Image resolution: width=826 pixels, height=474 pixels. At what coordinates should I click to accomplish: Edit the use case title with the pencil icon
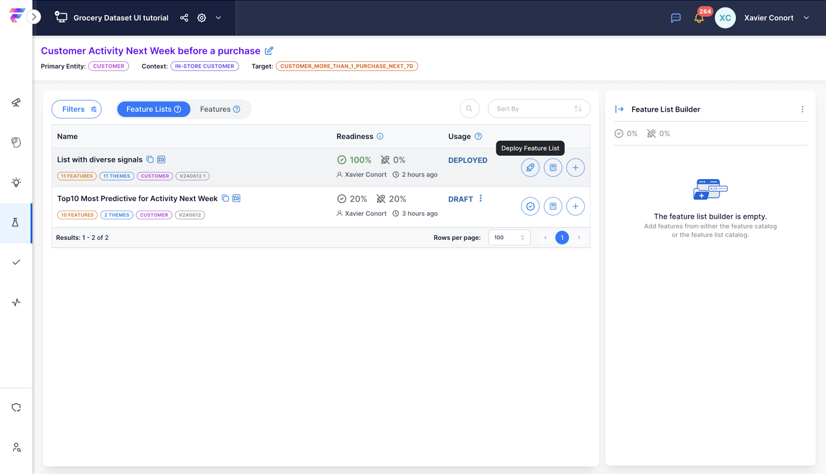click(x=269, y=50)
